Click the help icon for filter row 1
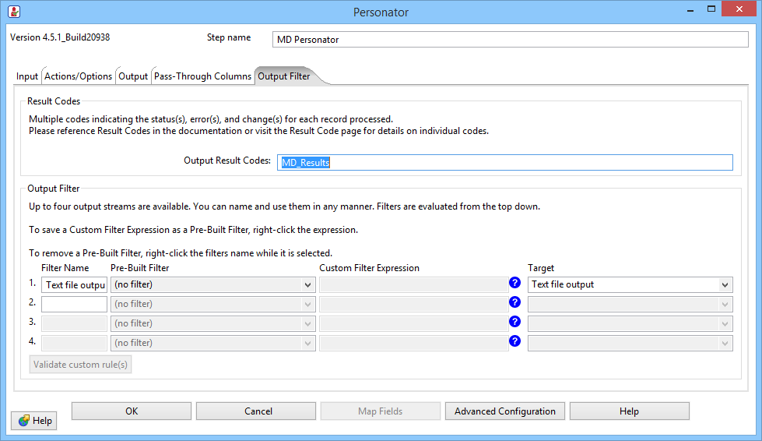Image resolution: width=762 pixels, height=441 pixels. point(514,283)
